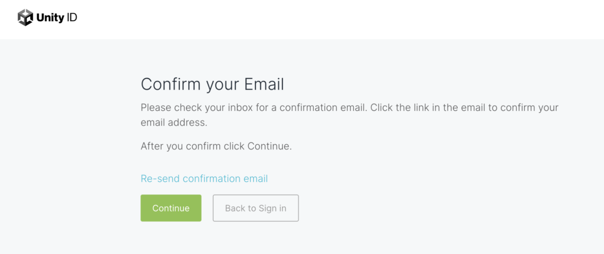This screenshot has width=604, height=254.
Task: Click the word "Continue" in the instruction sentence
Action: tap(269, 146)
